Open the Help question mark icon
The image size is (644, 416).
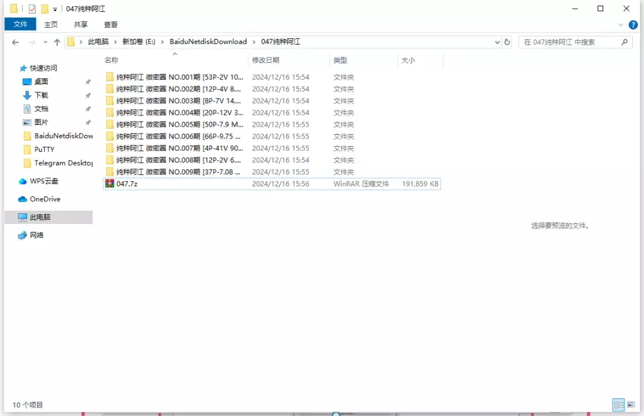(633, 25)
